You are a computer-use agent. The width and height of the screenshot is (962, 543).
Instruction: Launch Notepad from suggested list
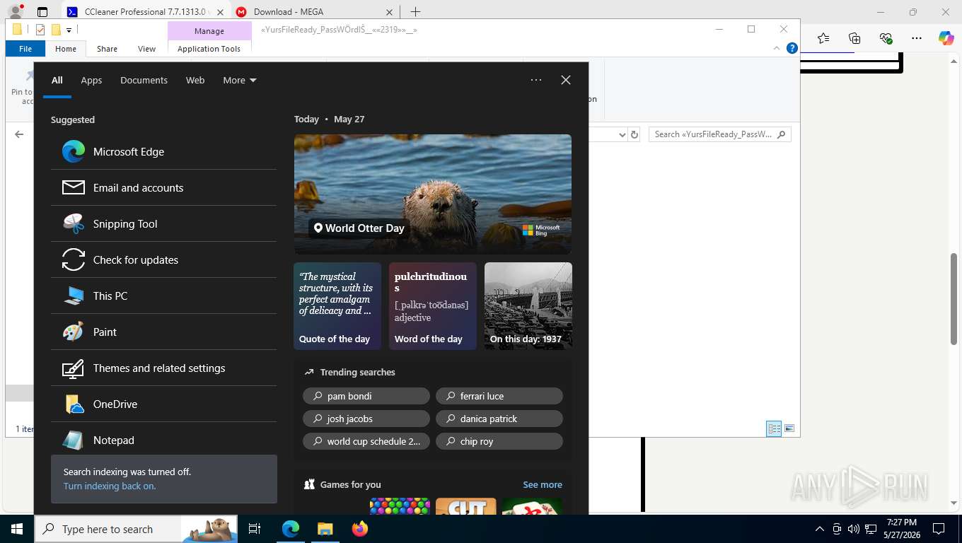pyautogui.click(x=163, y=440)
